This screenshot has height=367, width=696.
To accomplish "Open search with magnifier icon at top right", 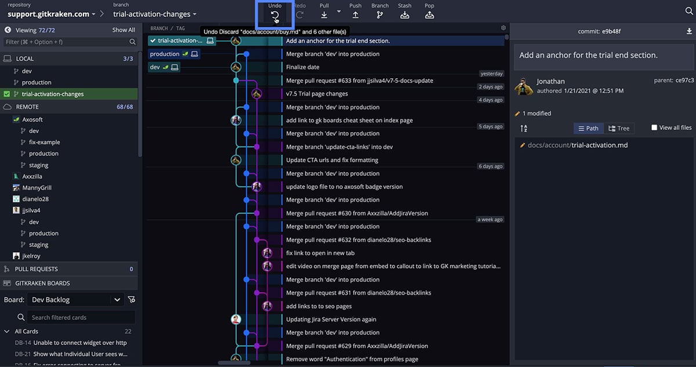I will pos(688,10).
